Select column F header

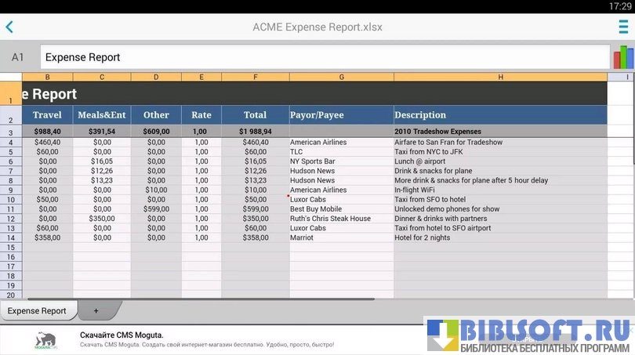click(255, 77)
